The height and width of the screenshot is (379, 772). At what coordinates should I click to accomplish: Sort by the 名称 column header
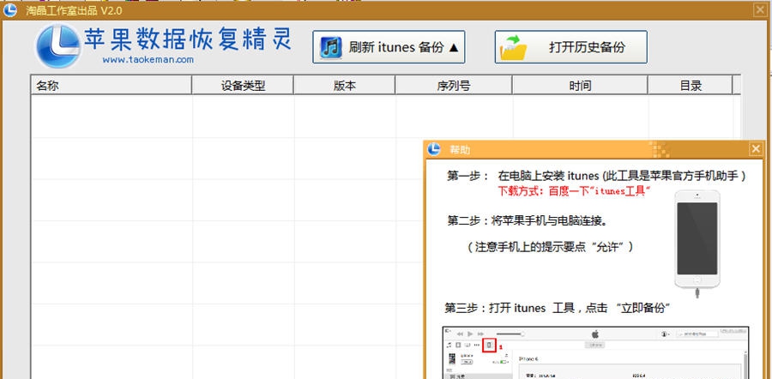pyautogui.click(x=112, y=86)
